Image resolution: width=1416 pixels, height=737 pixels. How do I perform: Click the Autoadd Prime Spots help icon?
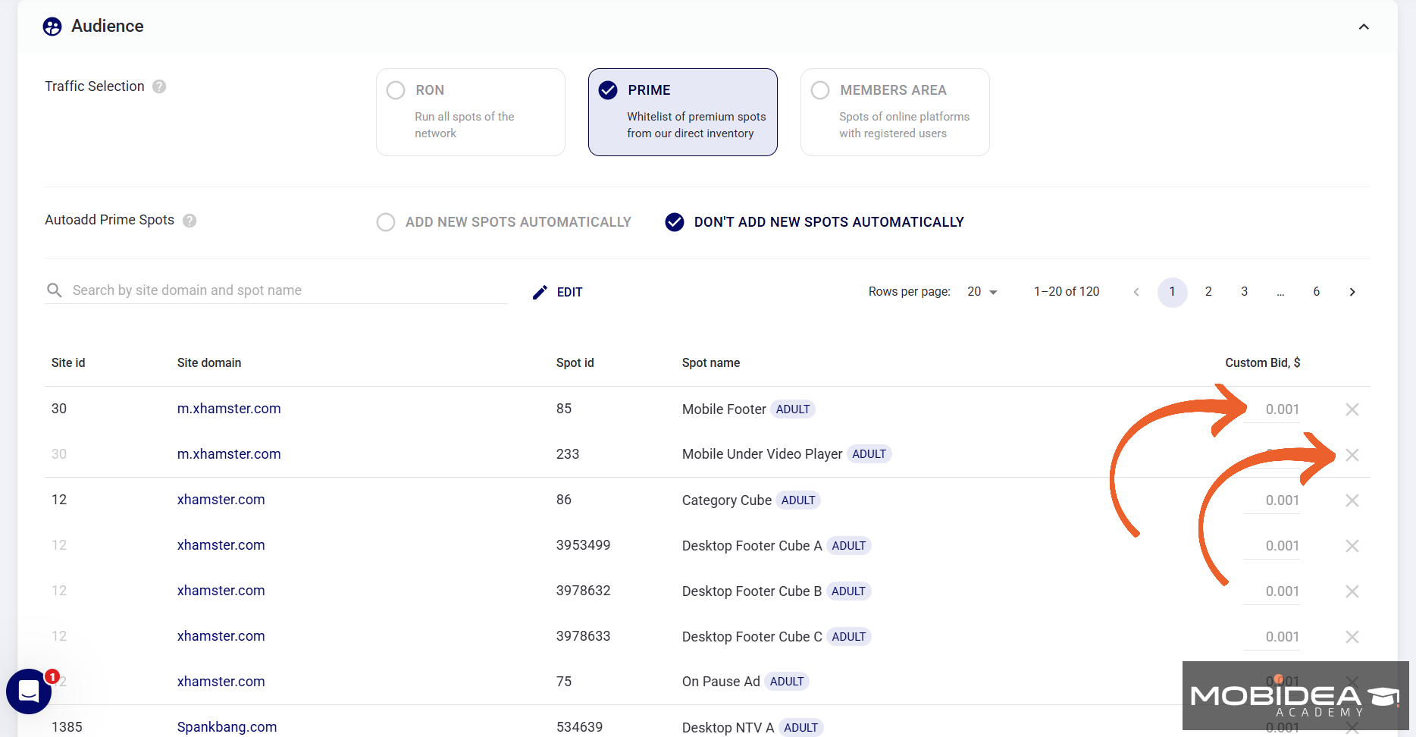click(190, 220)
